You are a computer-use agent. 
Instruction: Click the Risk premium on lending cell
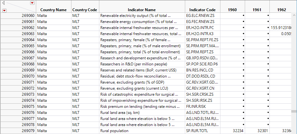pos(142,107)
